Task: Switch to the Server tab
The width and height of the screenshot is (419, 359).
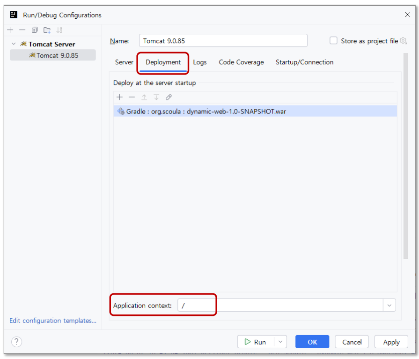Action: pyautogui.click(x=124, y=62)
